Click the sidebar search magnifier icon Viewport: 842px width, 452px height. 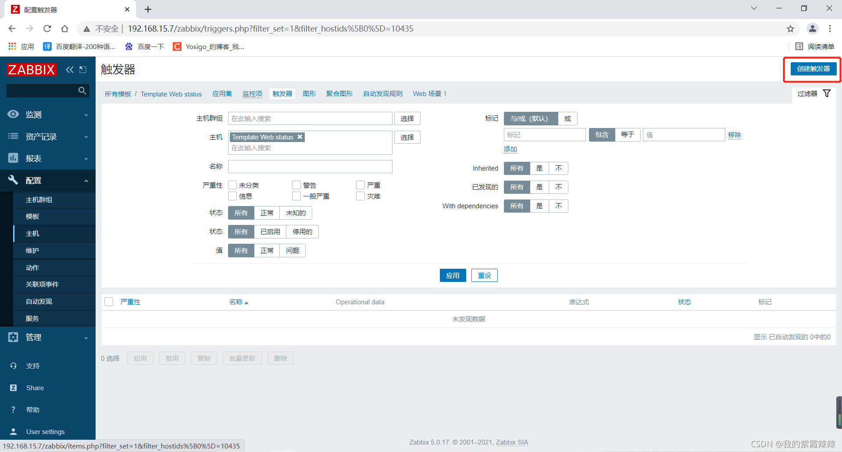pyautogui.click(x=82, y=91)
